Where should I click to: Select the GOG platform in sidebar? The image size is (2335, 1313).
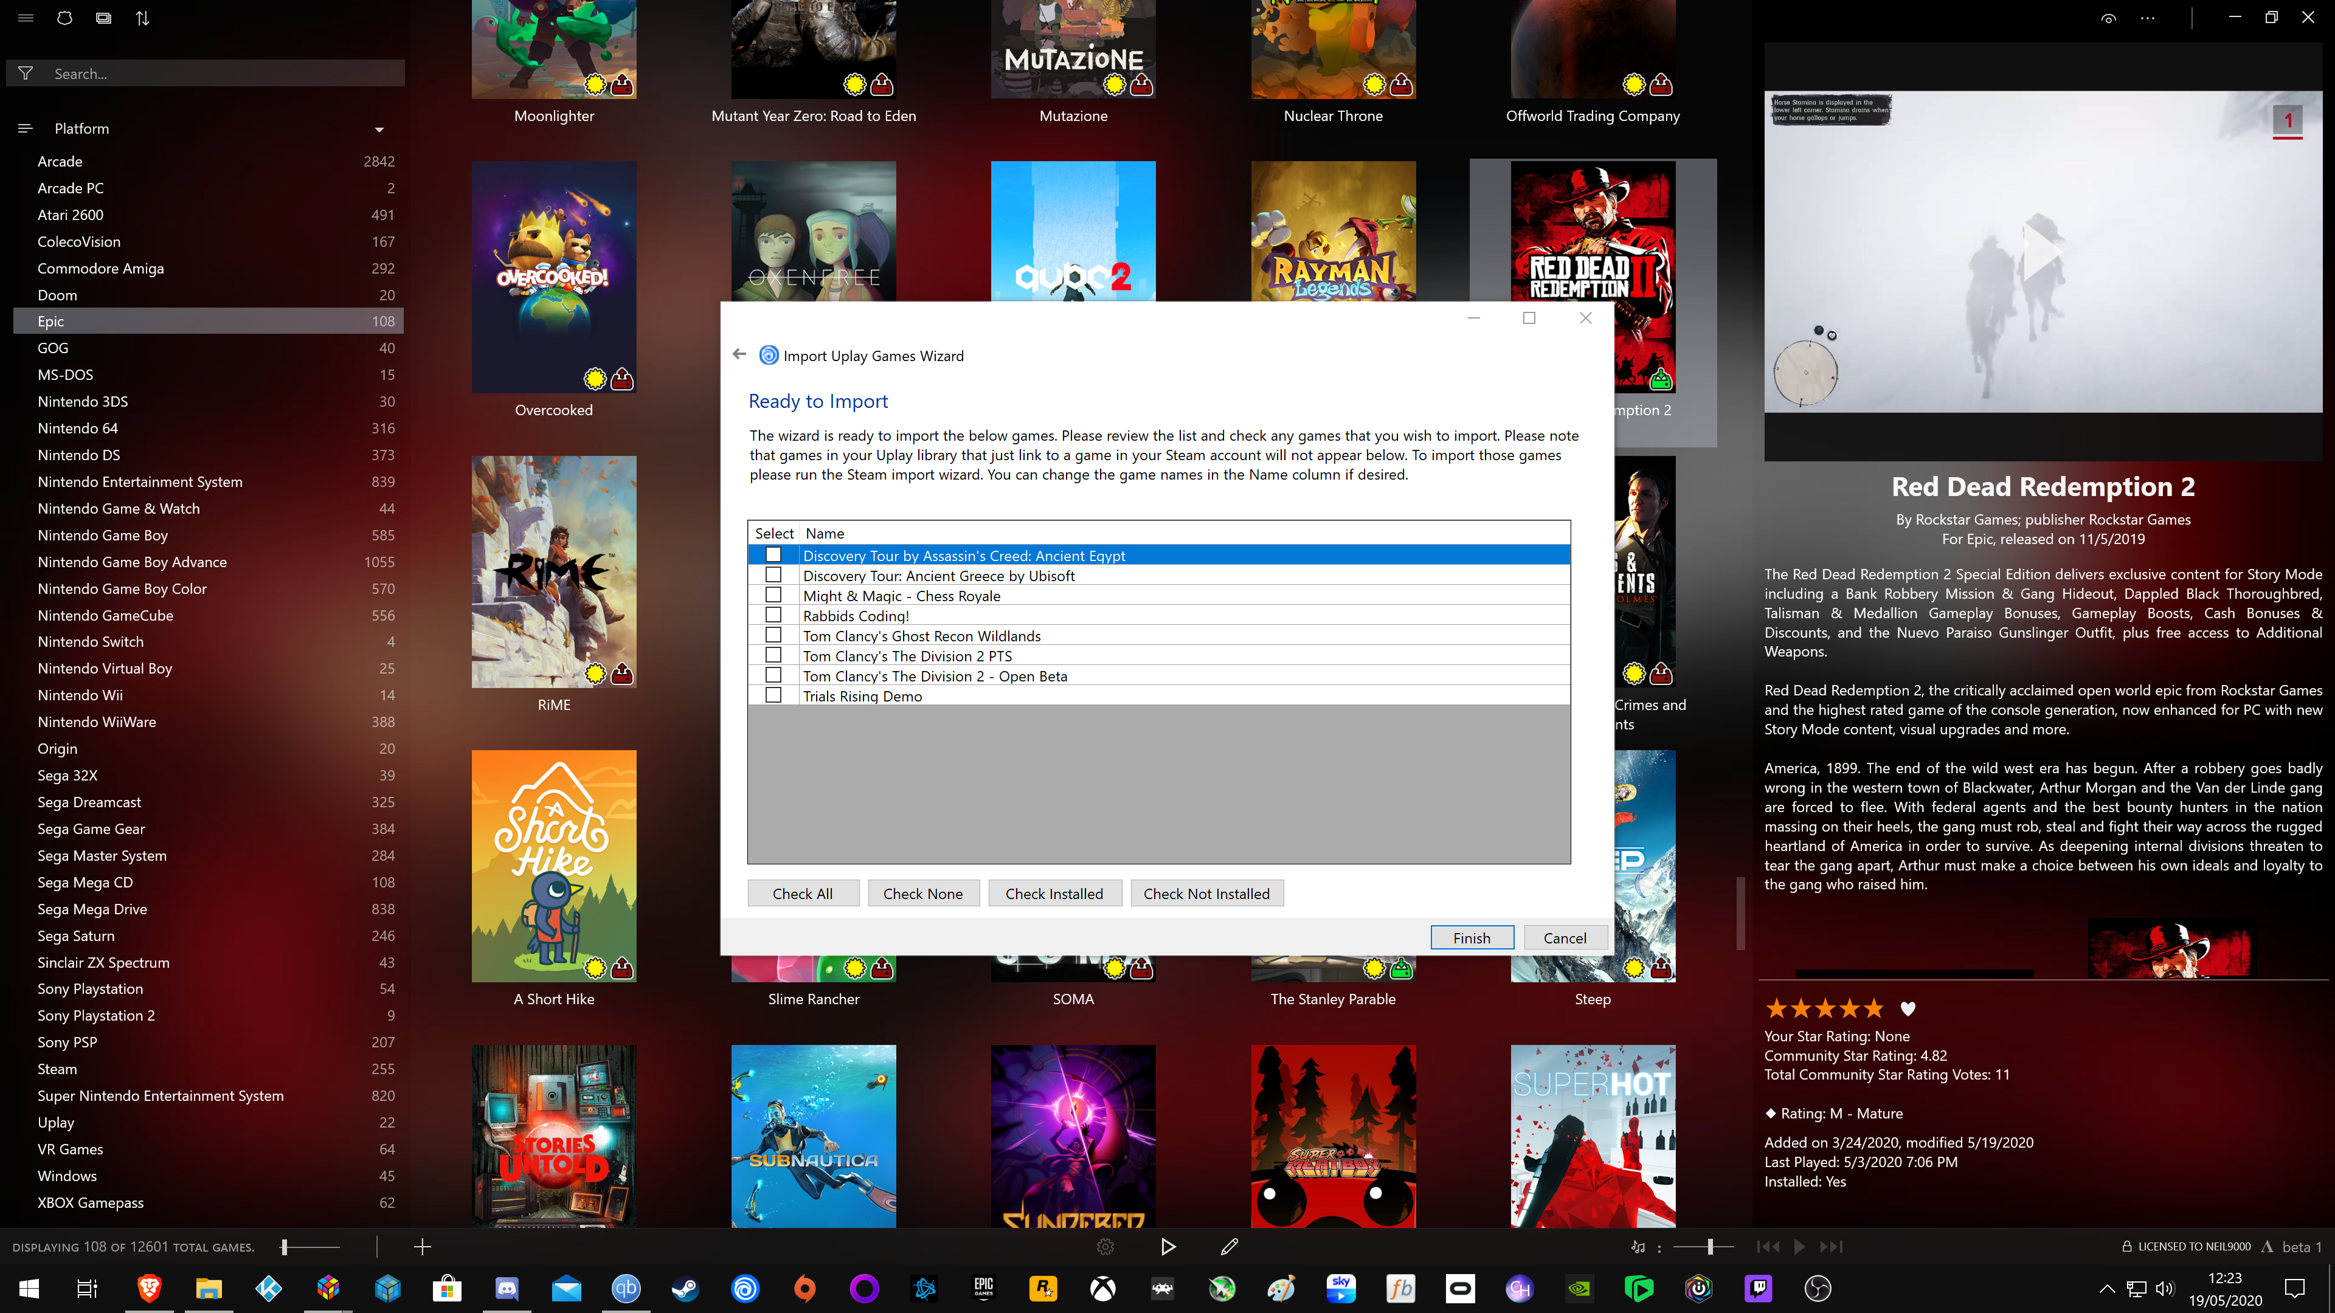pos(209,348)
